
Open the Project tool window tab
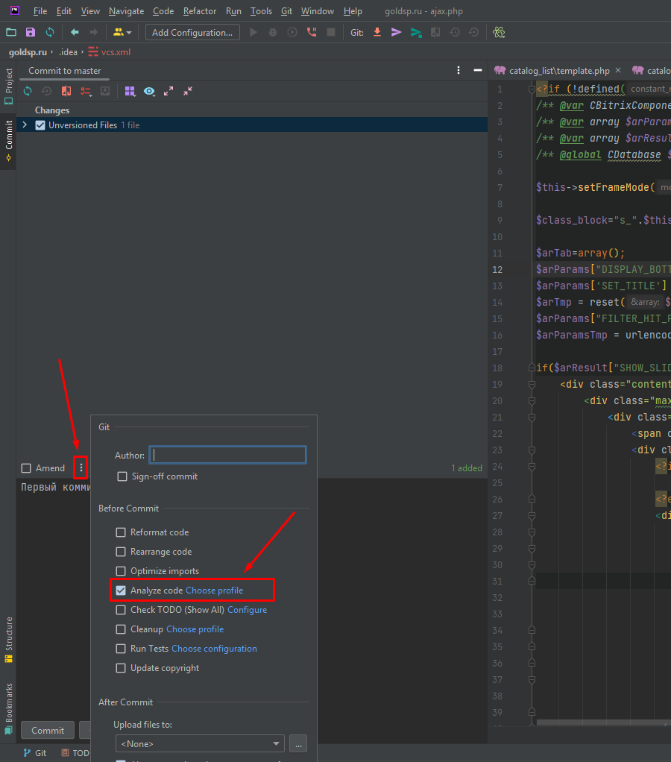pos(8,86)
